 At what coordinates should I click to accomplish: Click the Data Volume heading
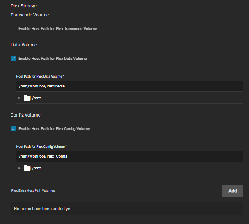[x=24, y=45]
